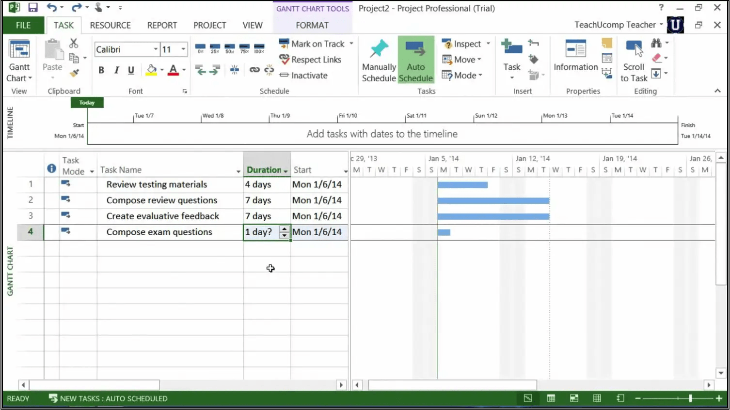Mark task 50% complete

click(x=230, y=49)
